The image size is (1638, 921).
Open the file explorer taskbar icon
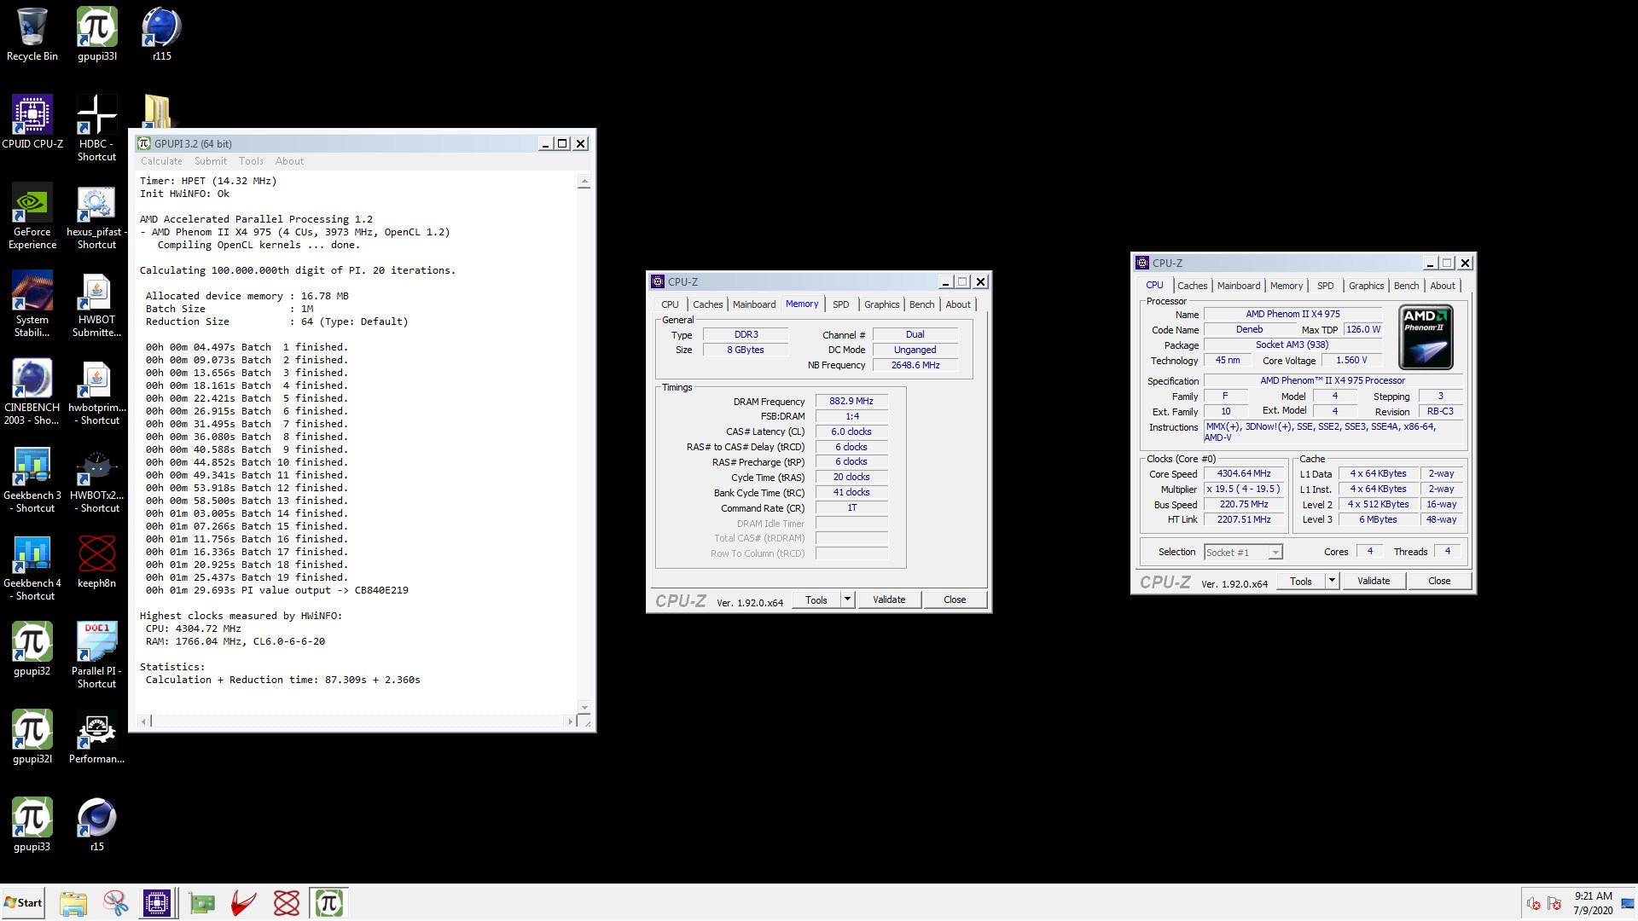coord(73,903)
